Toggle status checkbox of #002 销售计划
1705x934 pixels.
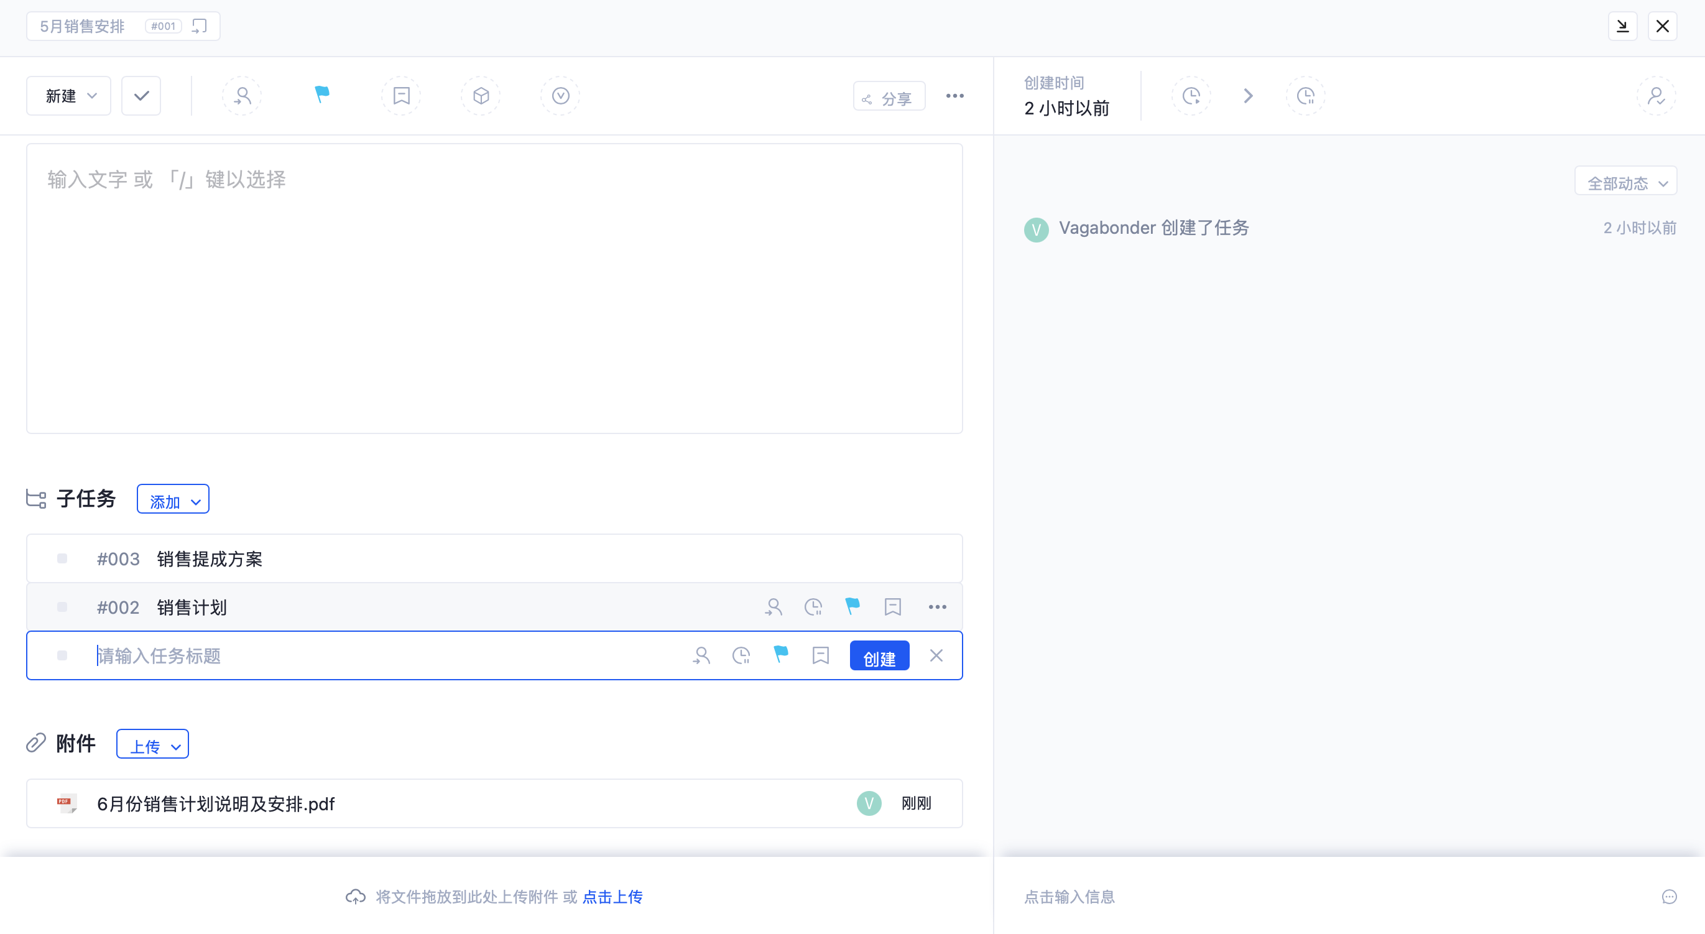pos(62,607)
